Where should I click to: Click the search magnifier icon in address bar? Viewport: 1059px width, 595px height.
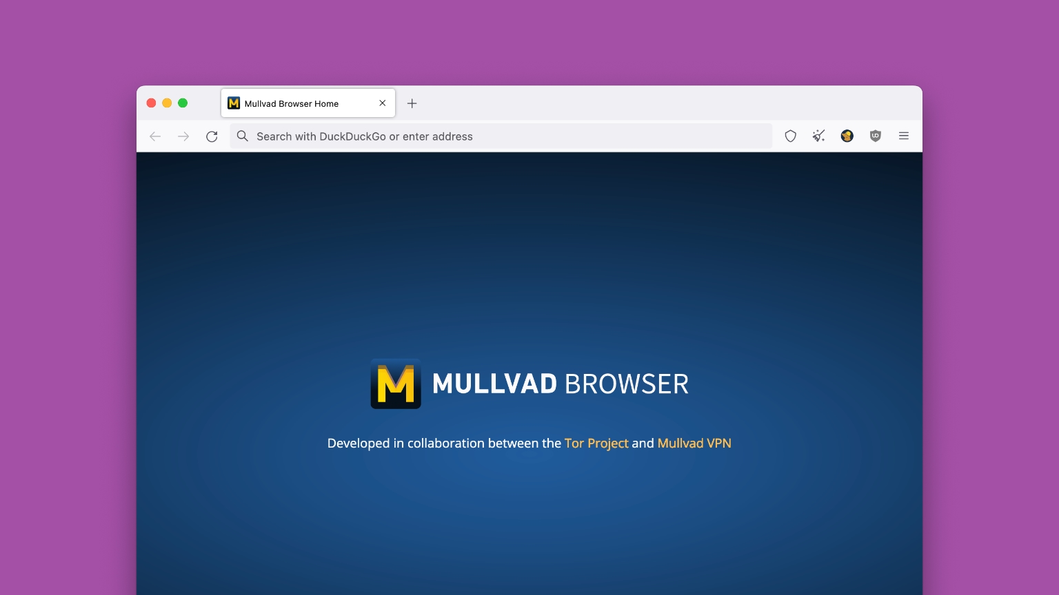(x=243, y=136)
